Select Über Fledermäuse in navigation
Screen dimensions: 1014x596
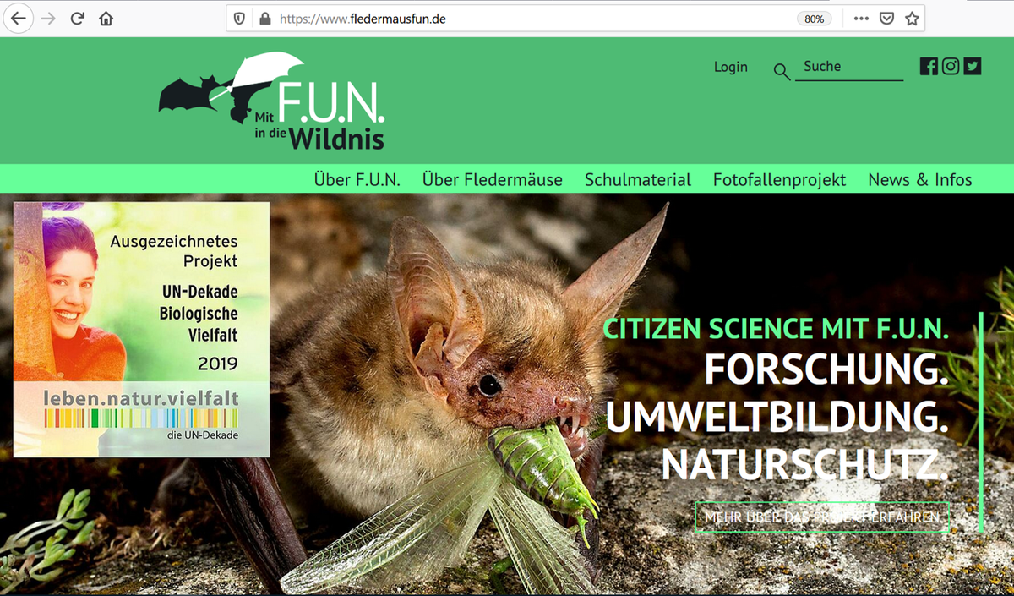492,180
